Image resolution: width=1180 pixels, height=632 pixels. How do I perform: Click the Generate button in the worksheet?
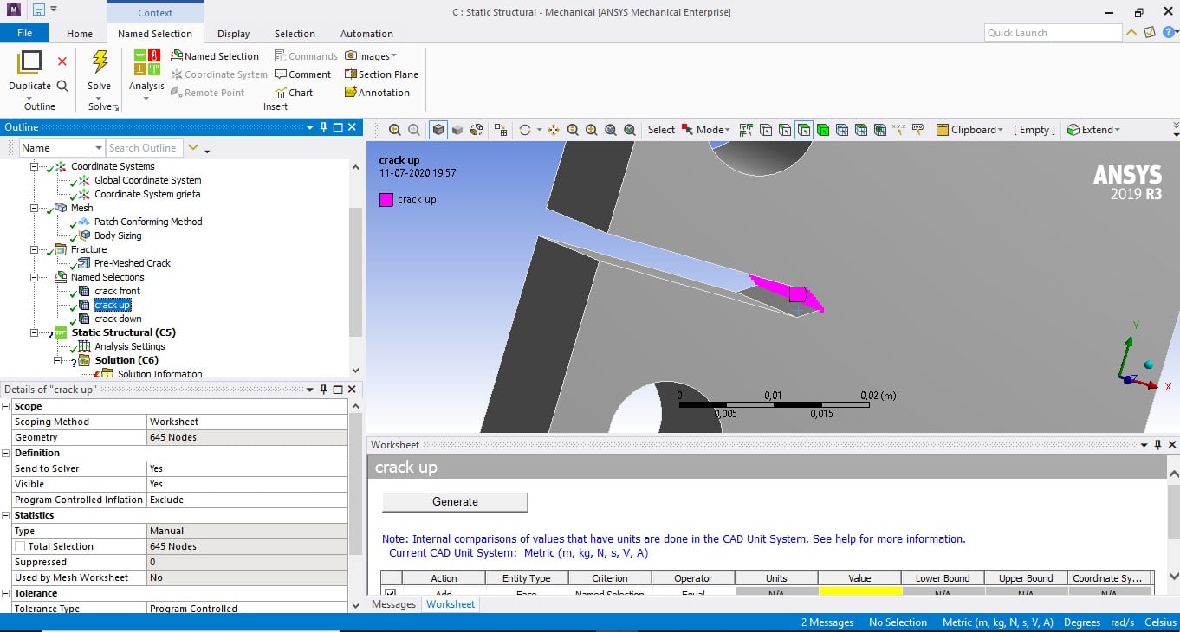coord(455,501)
